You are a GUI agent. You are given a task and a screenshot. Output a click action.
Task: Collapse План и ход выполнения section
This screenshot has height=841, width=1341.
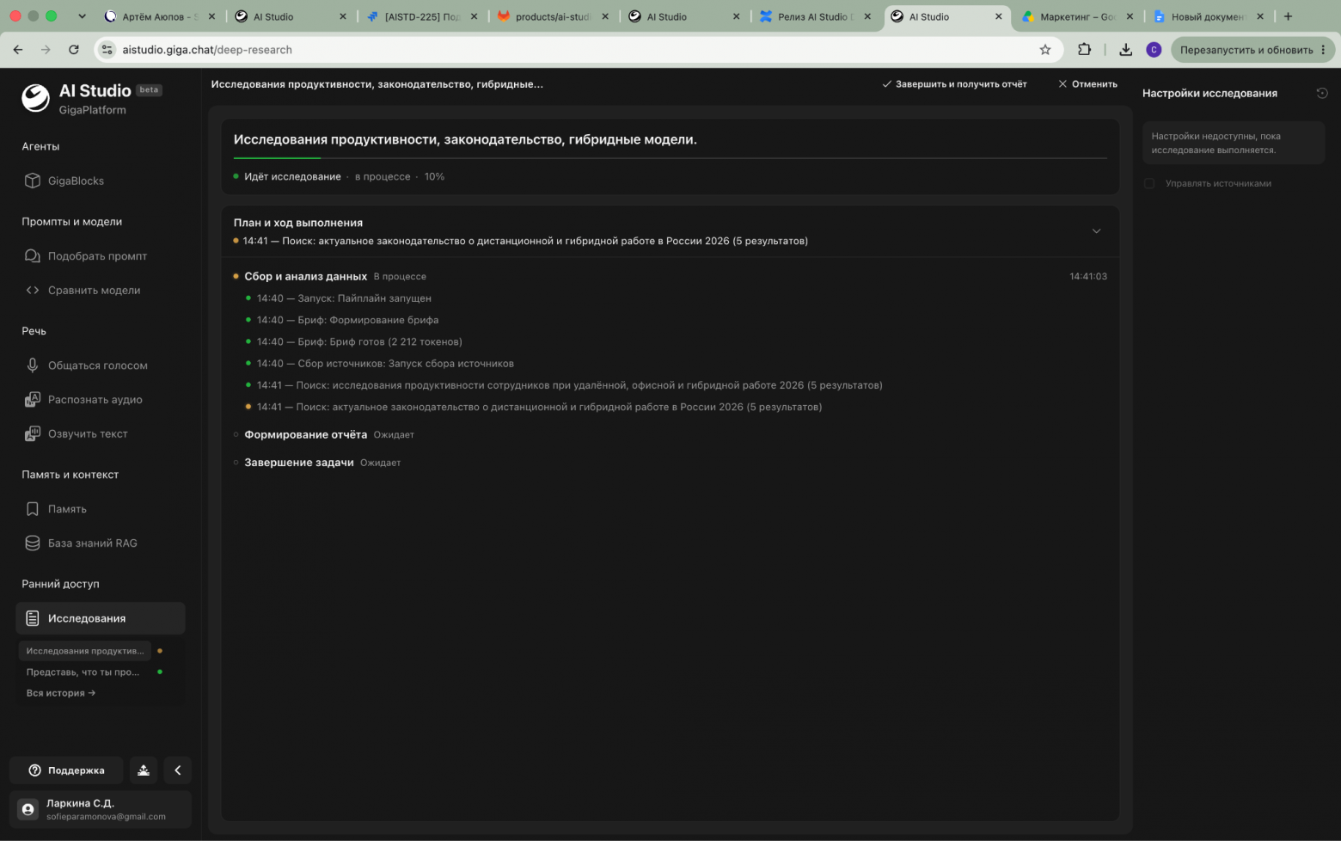[1096, 231]
